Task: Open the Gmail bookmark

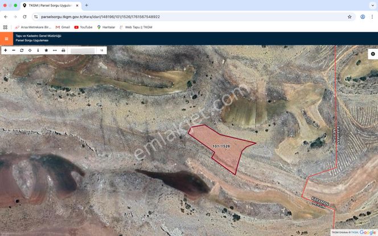Action: coord(63,27)
